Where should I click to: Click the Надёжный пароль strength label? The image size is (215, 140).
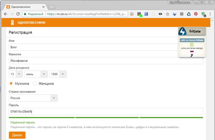(x=23, y=122)
